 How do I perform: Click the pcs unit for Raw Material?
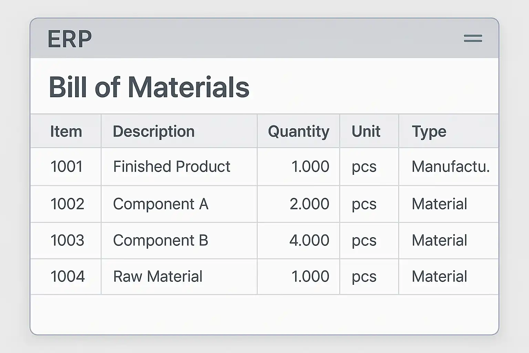click(364, 276)
